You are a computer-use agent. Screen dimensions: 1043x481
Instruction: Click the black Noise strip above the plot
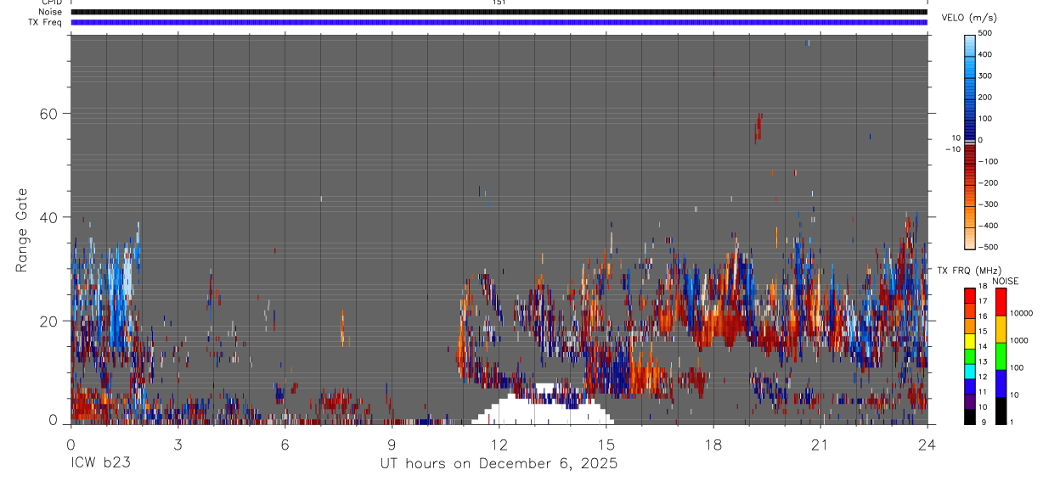point(499,12)
